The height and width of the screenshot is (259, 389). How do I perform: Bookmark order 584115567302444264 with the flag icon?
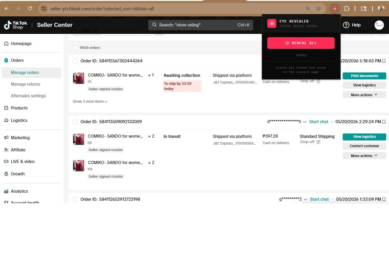point(384,61)
